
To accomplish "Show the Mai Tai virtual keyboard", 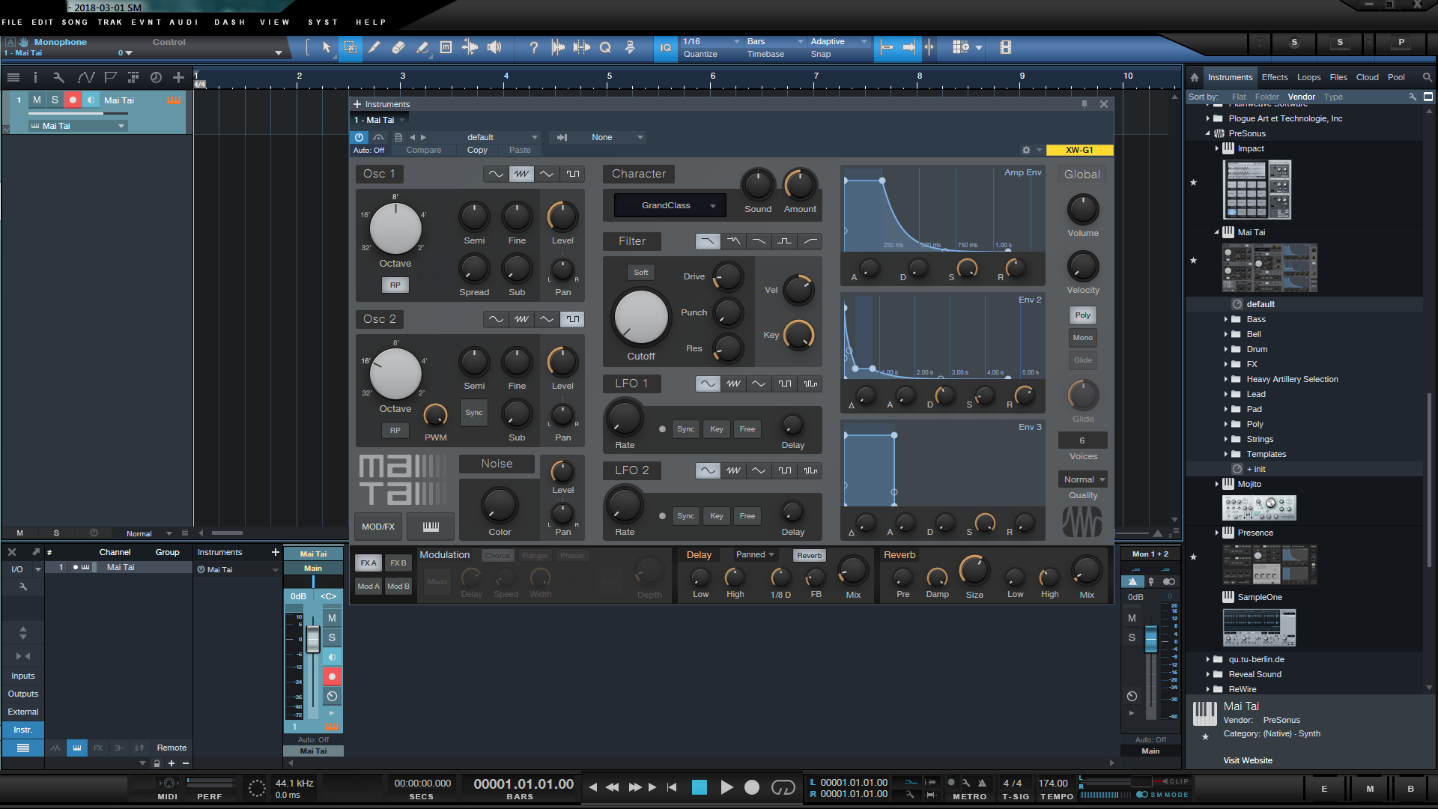I will [x=431, y=527].
